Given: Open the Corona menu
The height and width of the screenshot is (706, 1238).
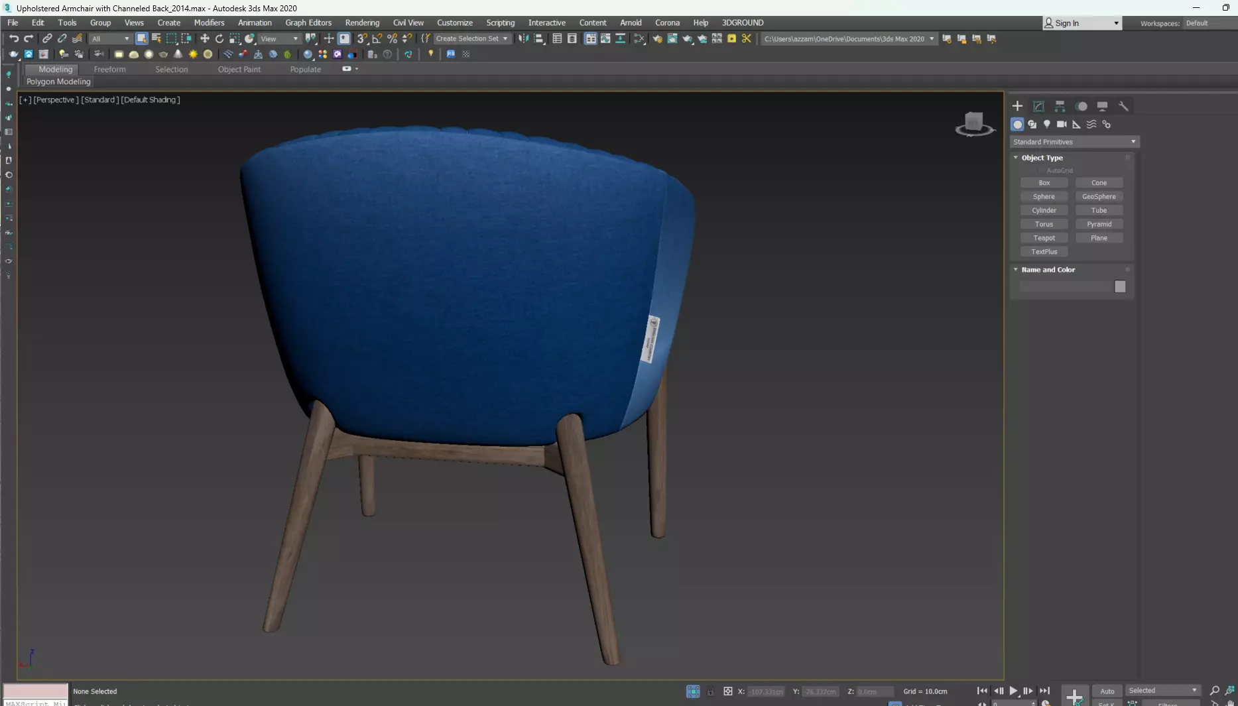Looking at the screenshot, I should 667,23.
